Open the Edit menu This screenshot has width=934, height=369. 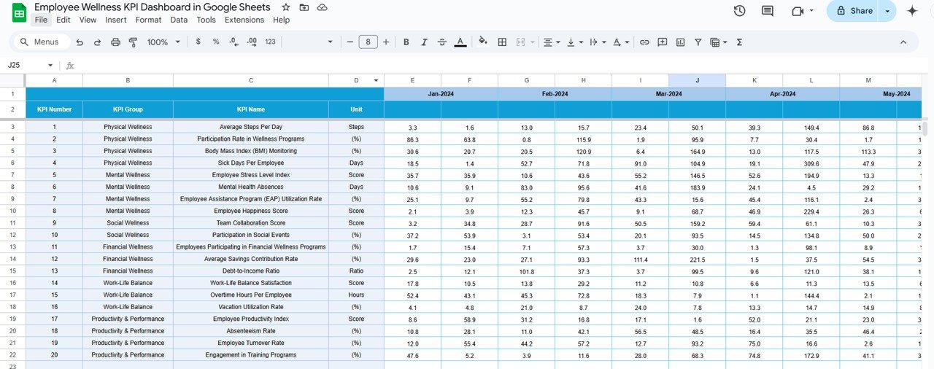pyautogui.click(x=63, y=20)
